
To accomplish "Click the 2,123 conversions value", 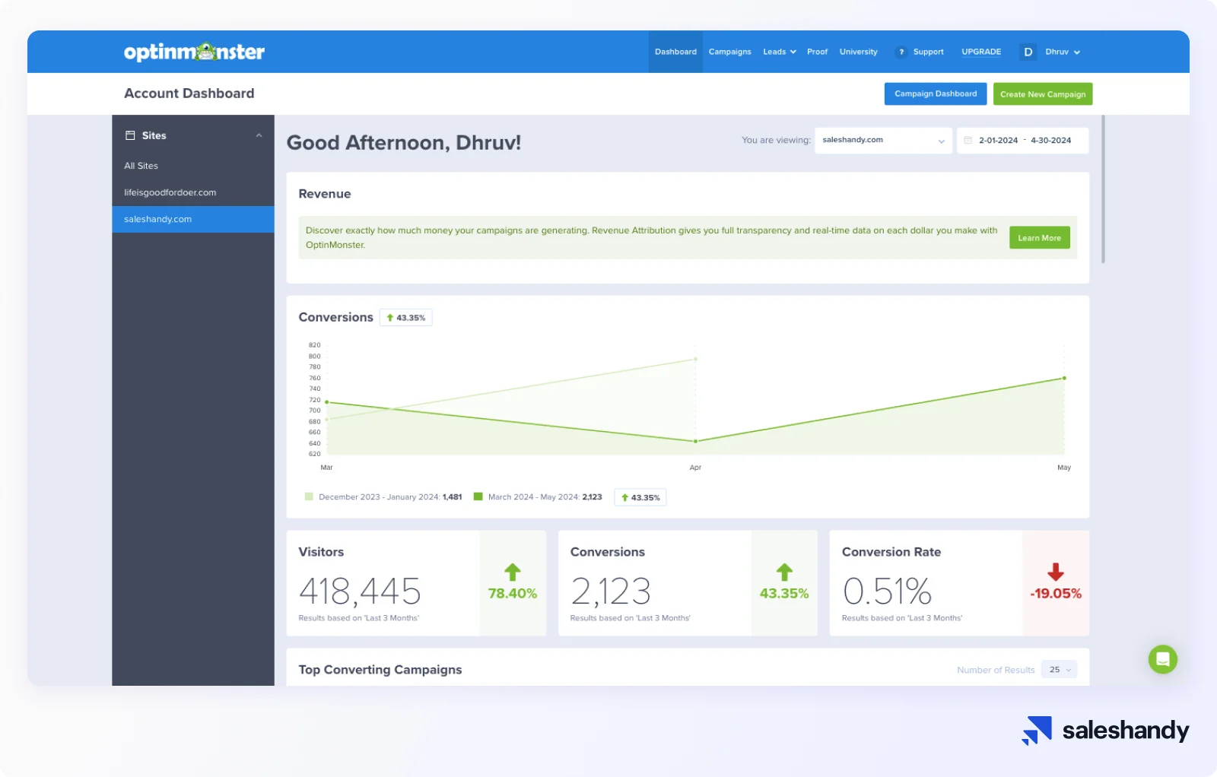I will coord(611,591).
